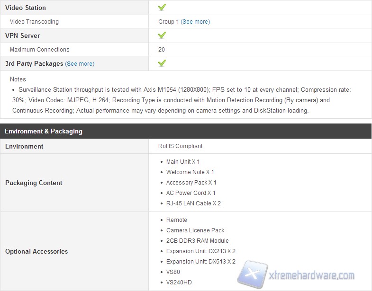Click the Optional Accessories row label

[36, 251]
